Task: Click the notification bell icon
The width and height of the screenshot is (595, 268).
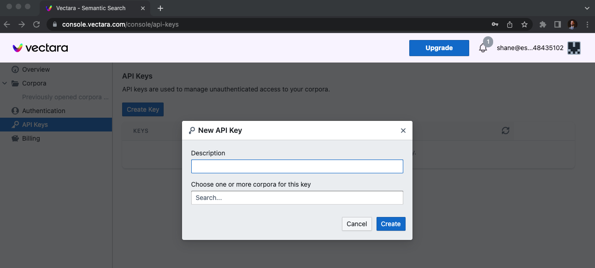Action: [x=483, y=48]
